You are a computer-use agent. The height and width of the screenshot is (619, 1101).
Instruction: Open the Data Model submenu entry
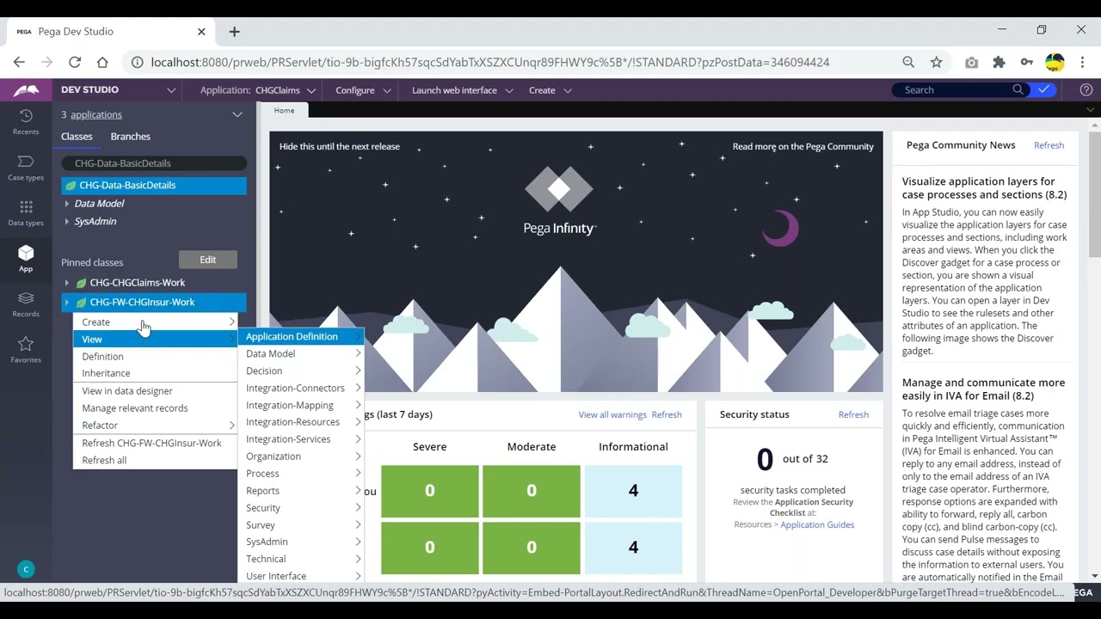coord(301,354)
